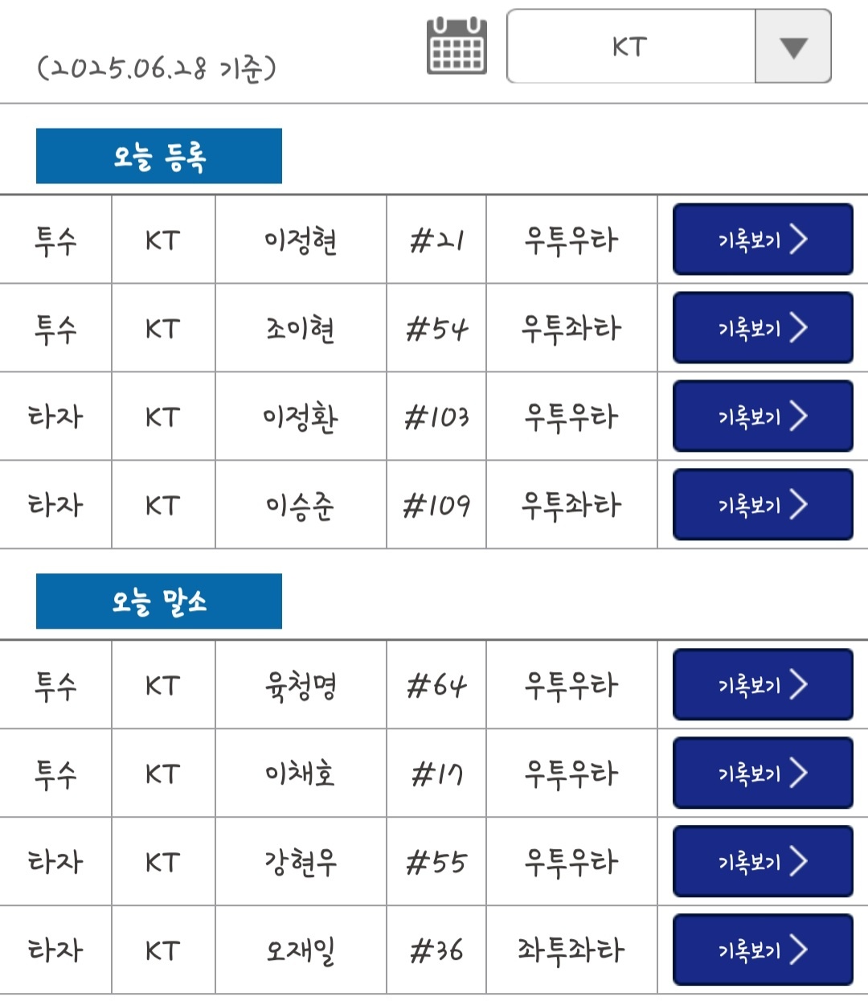This screenshot has width=868, height=1001.
Task: View records for pitcher 조이현 #54
Action: (762, 328)
